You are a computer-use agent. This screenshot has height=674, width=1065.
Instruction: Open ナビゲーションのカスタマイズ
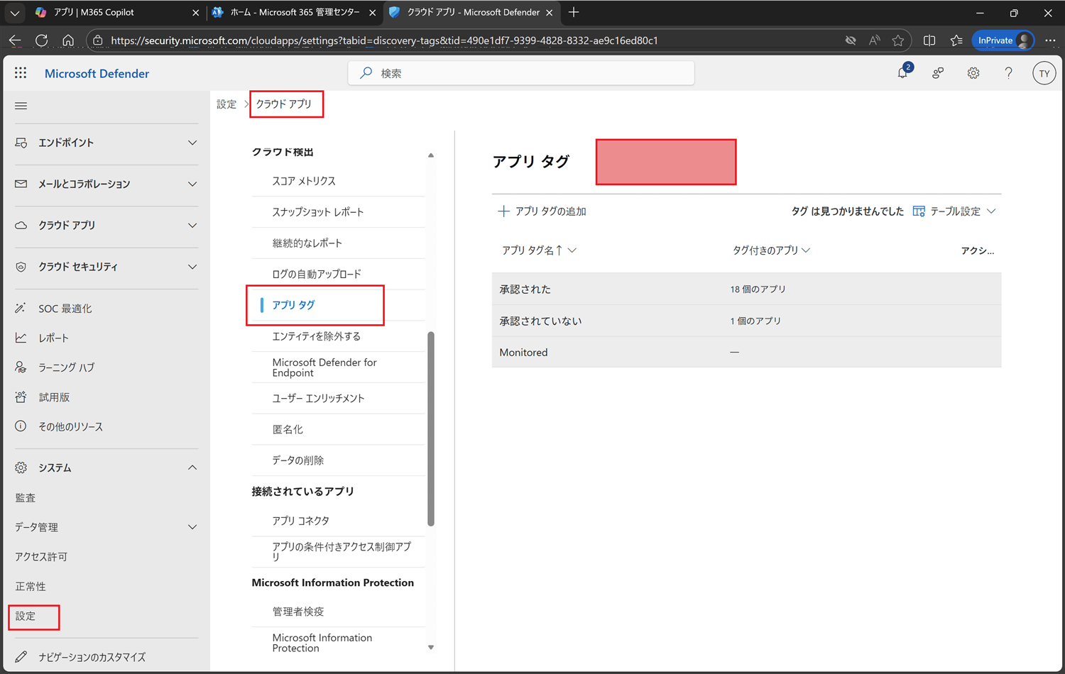coord(92,657)
